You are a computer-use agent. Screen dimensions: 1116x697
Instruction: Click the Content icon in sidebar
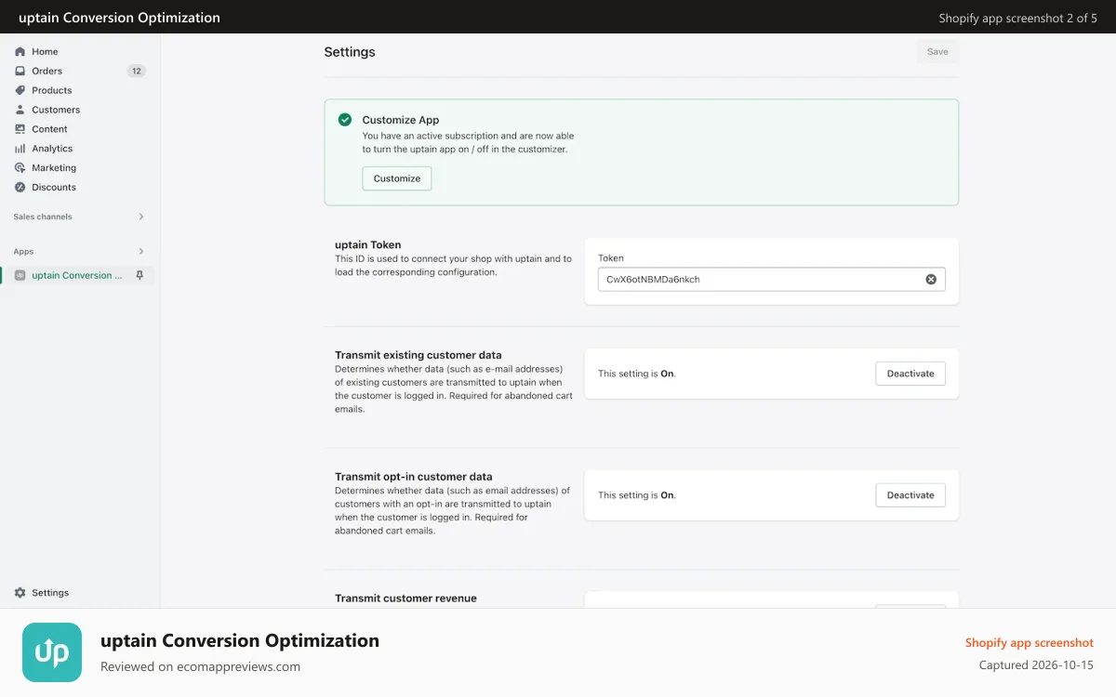coord(20,129)
